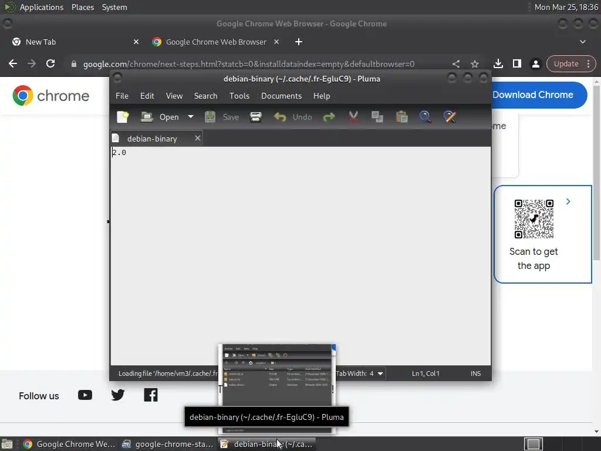Open the Twitter Follow us link
Screen dimensions: 601x451
(x=117, y=395)
